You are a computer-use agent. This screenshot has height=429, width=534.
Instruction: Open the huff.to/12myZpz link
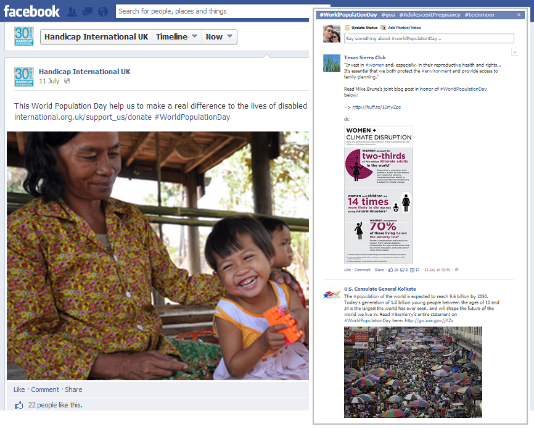click(x=376, y=107)
